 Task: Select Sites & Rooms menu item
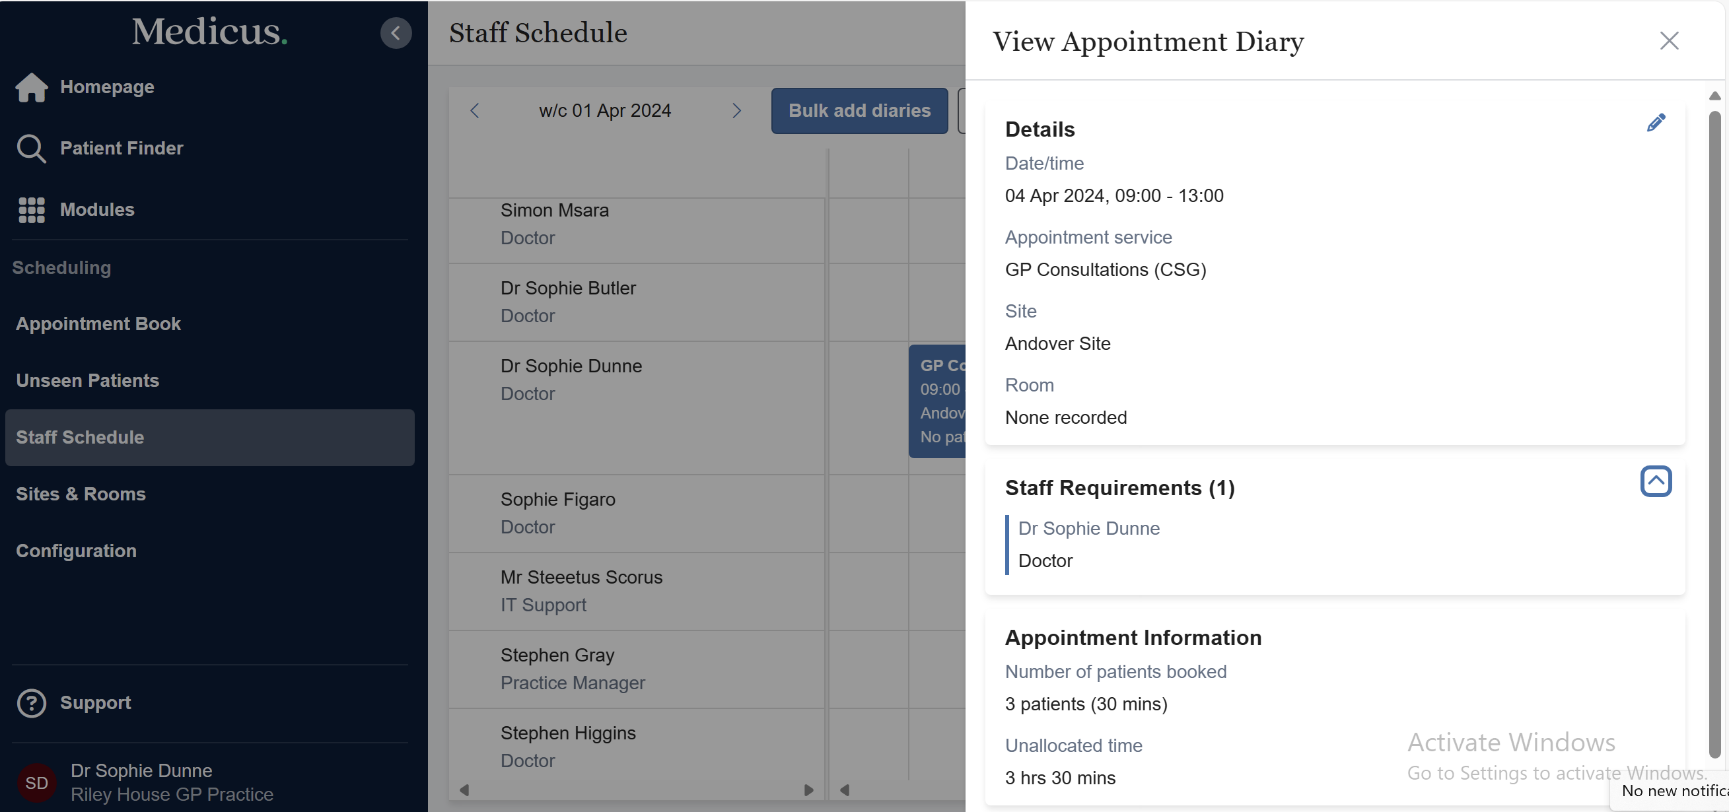click(x=81, y=494)
